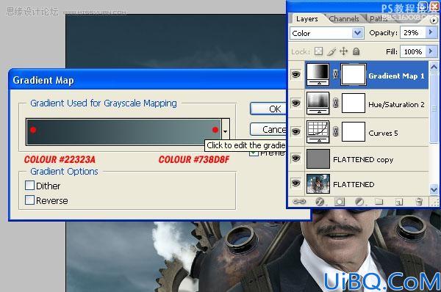Switch to Layers tab

(x=306, y=19)
